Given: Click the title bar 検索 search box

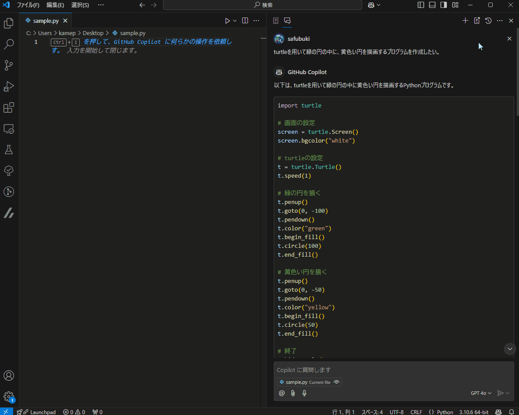Looking at the screenshot, I should (x=262, y=5).
